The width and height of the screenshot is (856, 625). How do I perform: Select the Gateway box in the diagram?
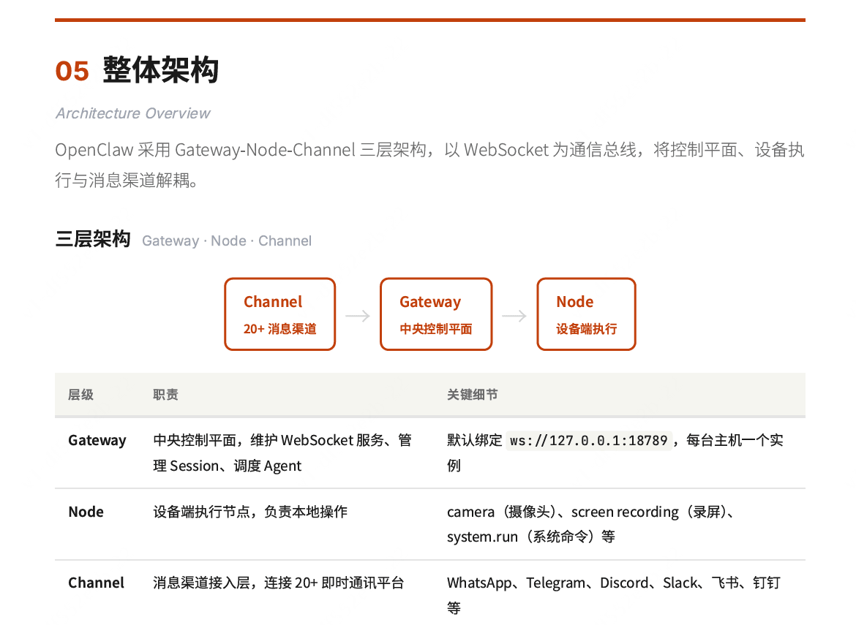pyautogui.click(x=436, y=314)
